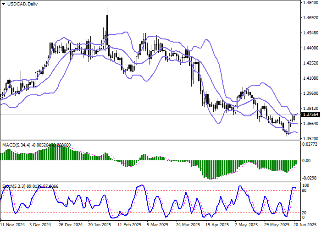Select the 5 Mar 2025 date label

point(158,225)
